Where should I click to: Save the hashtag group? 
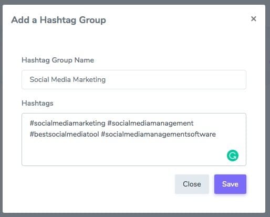coord(230,184)
